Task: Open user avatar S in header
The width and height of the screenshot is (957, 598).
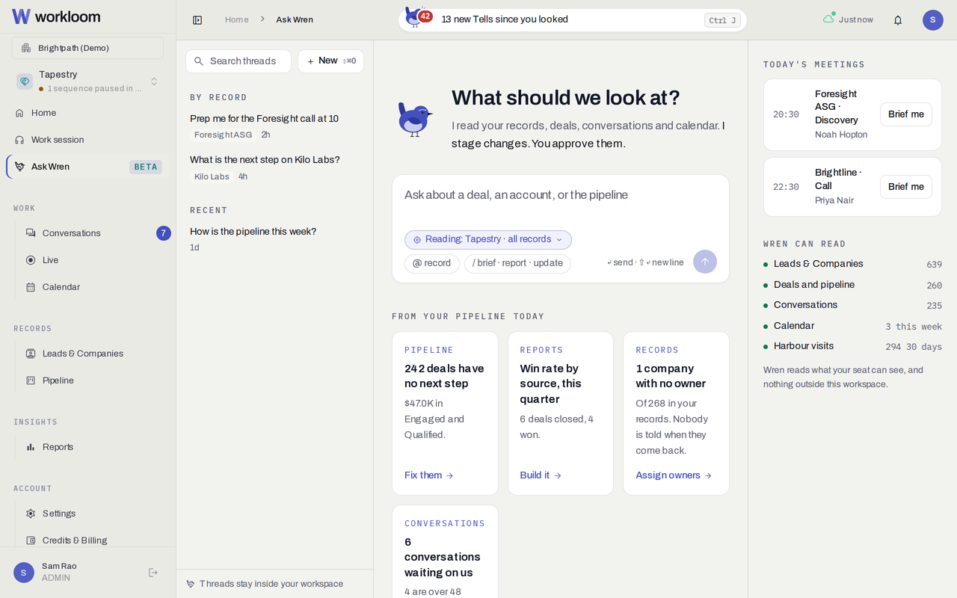Action: (x=933, y=20)
